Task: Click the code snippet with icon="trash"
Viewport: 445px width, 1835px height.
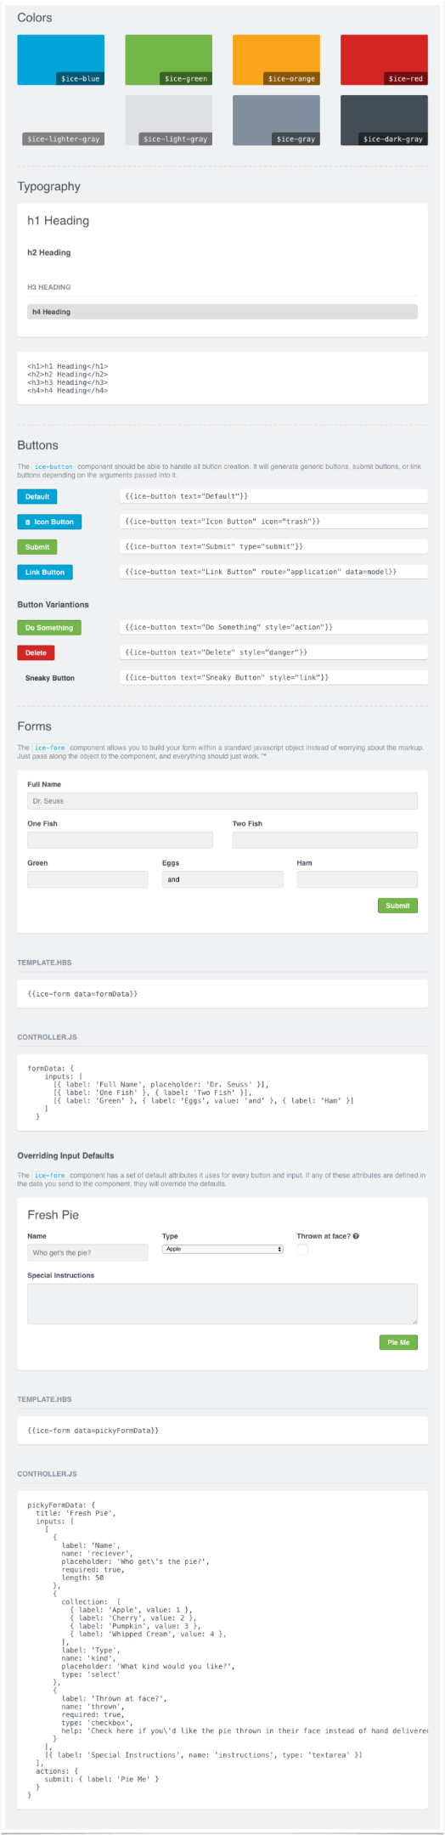Action: [x=274, y=522]
